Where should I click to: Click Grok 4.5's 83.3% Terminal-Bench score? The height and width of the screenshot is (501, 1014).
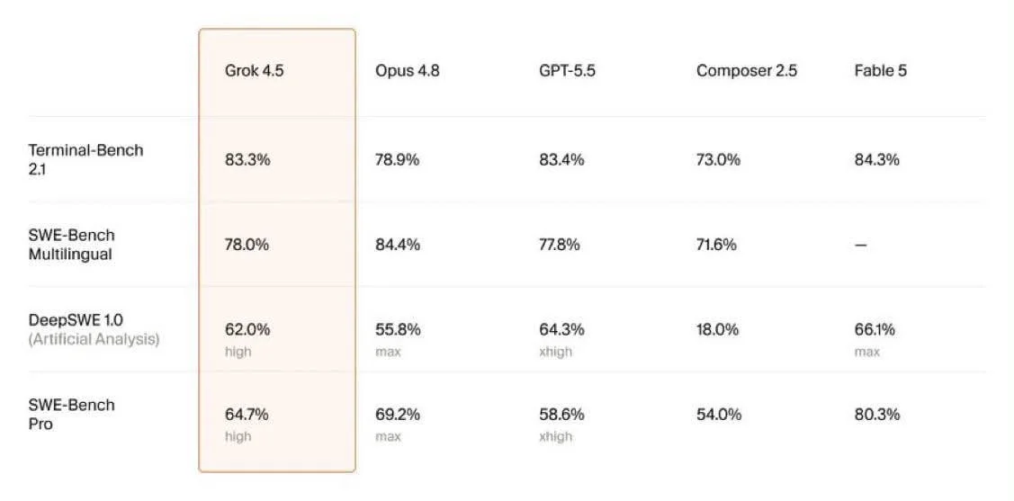[247, 160]
